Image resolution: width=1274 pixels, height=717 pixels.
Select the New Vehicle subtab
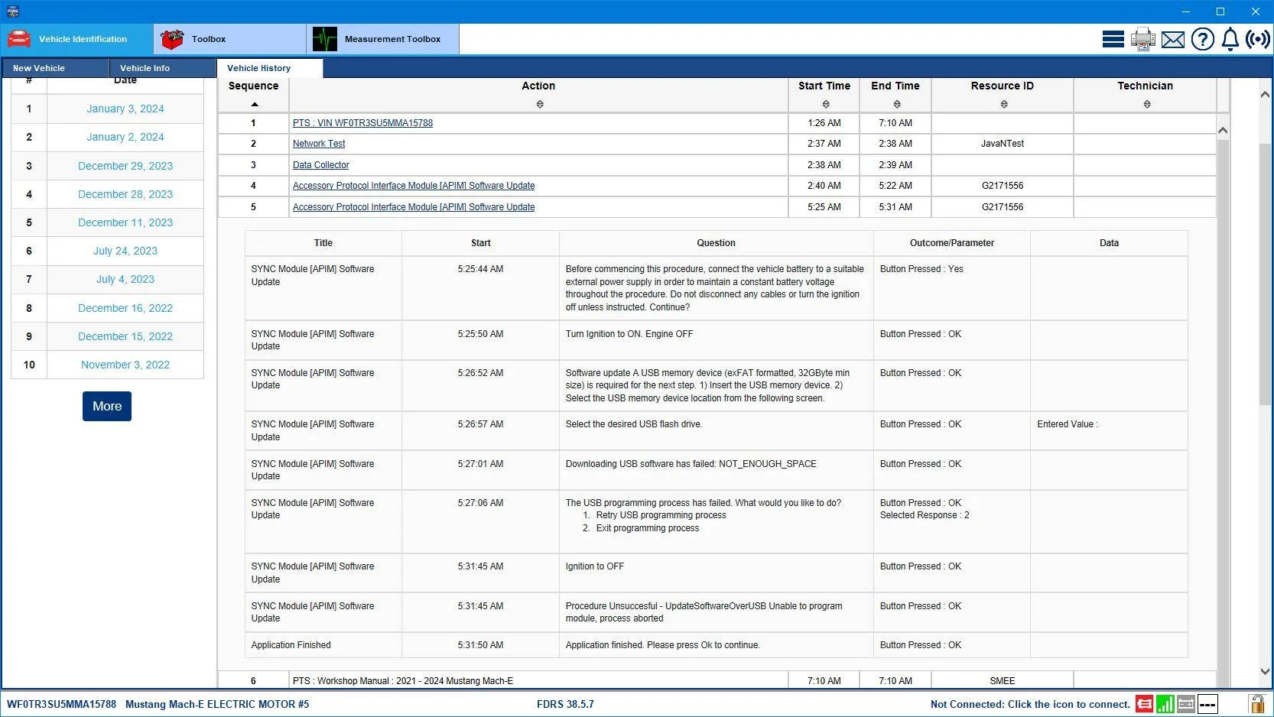point(55,68)
